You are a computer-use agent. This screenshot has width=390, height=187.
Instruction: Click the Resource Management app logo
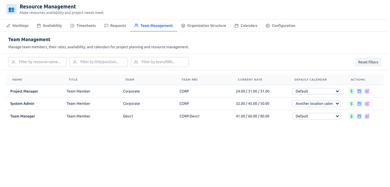(x=11, y=9)
